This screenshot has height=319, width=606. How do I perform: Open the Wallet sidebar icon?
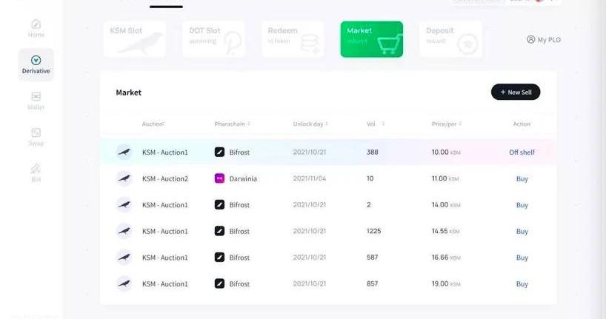36,96
